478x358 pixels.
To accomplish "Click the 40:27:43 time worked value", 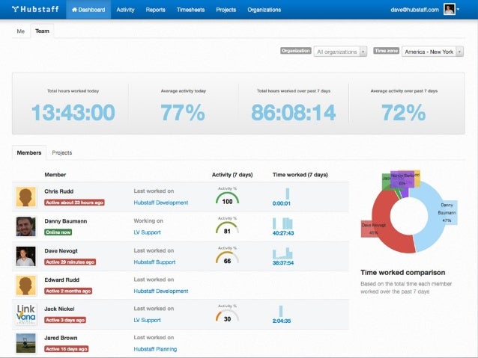I will point(283,233).
